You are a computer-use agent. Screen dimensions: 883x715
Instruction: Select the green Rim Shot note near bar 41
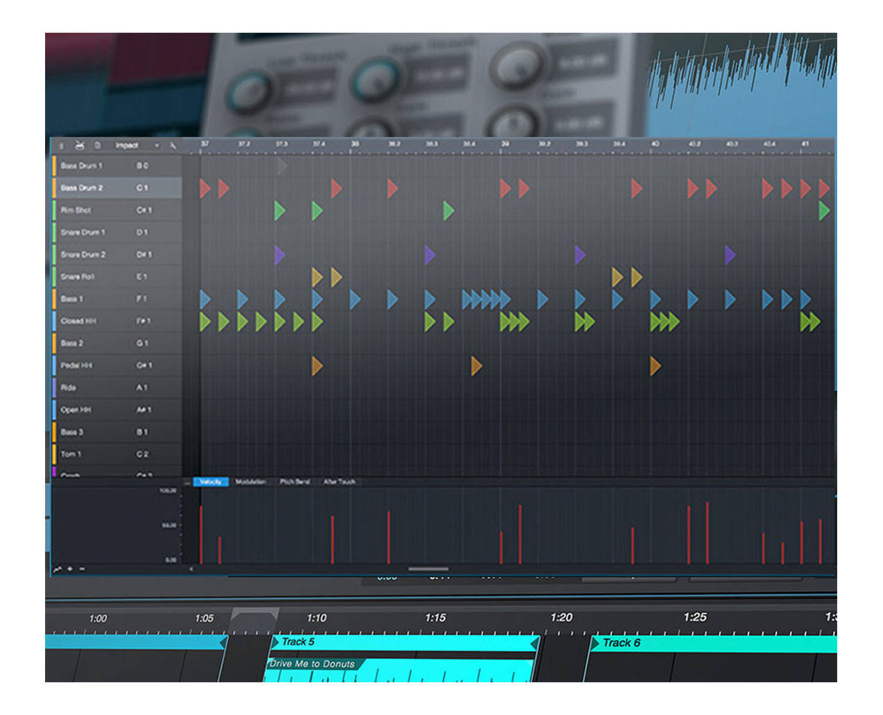tap(824, 211)
